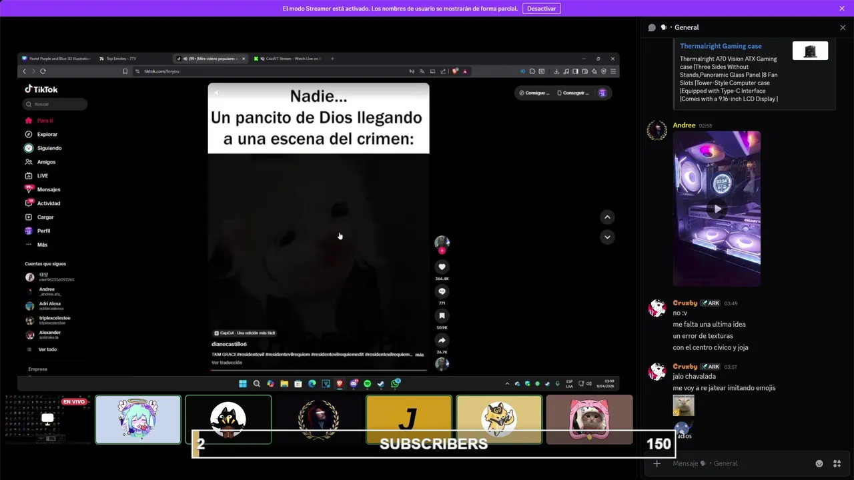Open the comments on the video showing 771
854x480 pixels.
[442, 291]
